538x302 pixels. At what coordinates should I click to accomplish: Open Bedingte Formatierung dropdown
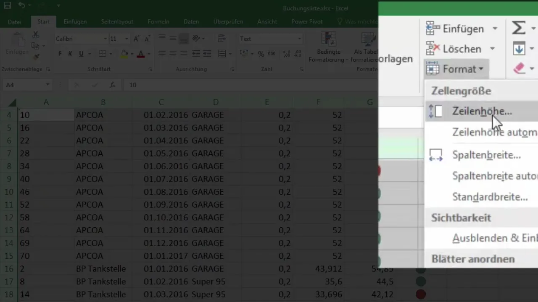click(x=328, y=47)
